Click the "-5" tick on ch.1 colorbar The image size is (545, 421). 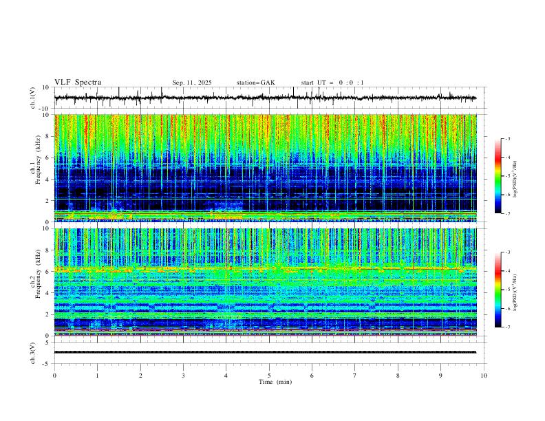pyautogui.click(x=508, y=176)
